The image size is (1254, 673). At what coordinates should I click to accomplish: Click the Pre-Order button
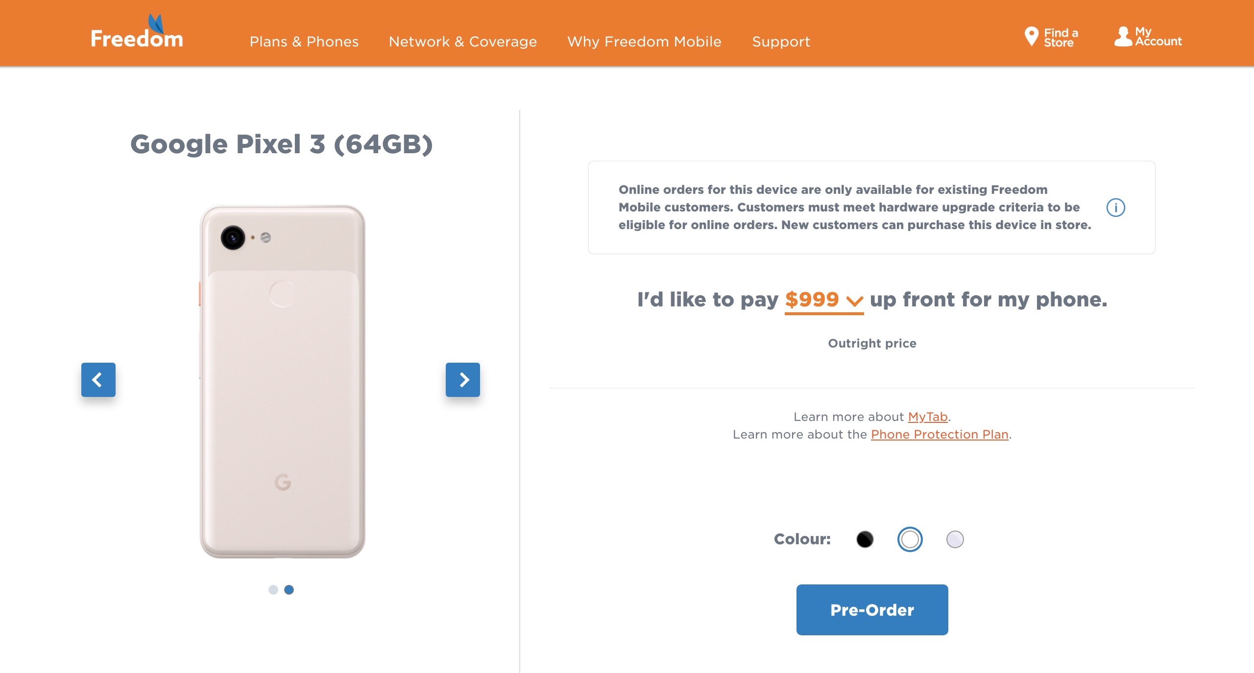point(871,608)
